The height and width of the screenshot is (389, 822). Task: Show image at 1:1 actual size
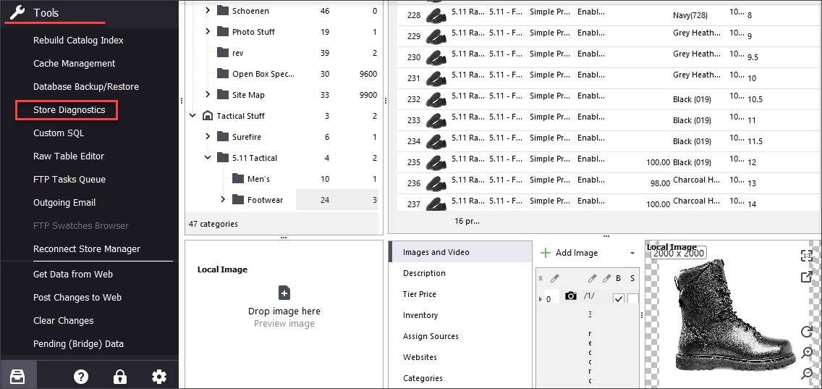(x=806, y=256)
